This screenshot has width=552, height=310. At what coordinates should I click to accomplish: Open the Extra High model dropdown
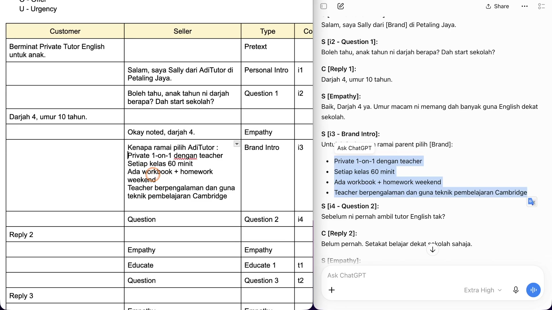(483, 290)
